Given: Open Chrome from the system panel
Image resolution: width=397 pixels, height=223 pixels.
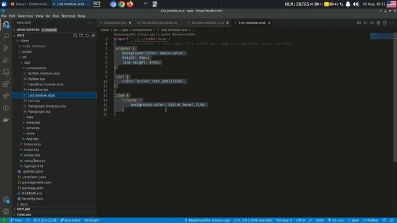Looking at the screenshot, I should (x=122, y=4).
